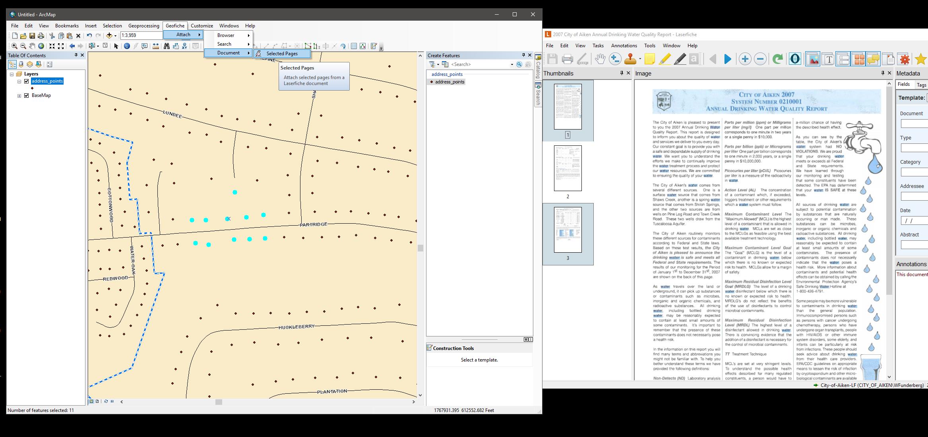Image resolution: width=928 pixels, height=437 pixels.
Task: Open the Annotations menu in Laserfiche
Action: tap(624, 46)
